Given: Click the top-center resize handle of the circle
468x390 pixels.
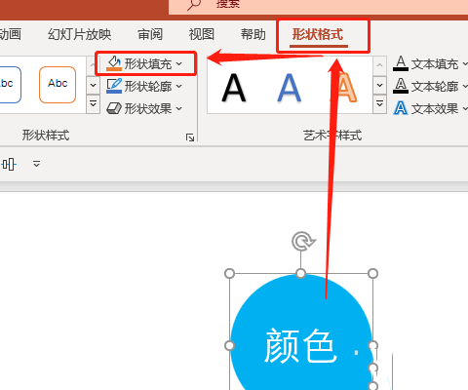Looking at the screenshot, I should coord(301,273).
